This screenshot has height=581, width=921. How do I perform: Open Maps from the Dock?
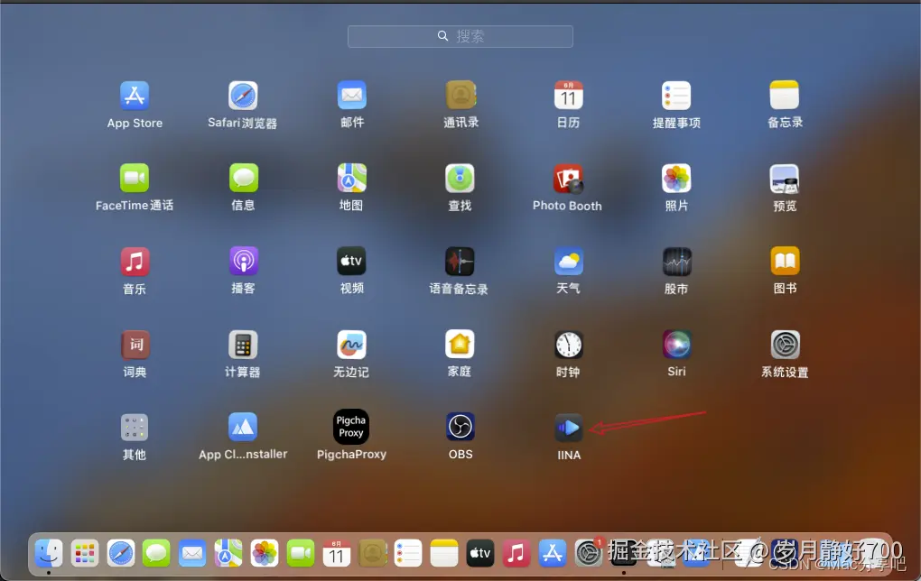228,553
